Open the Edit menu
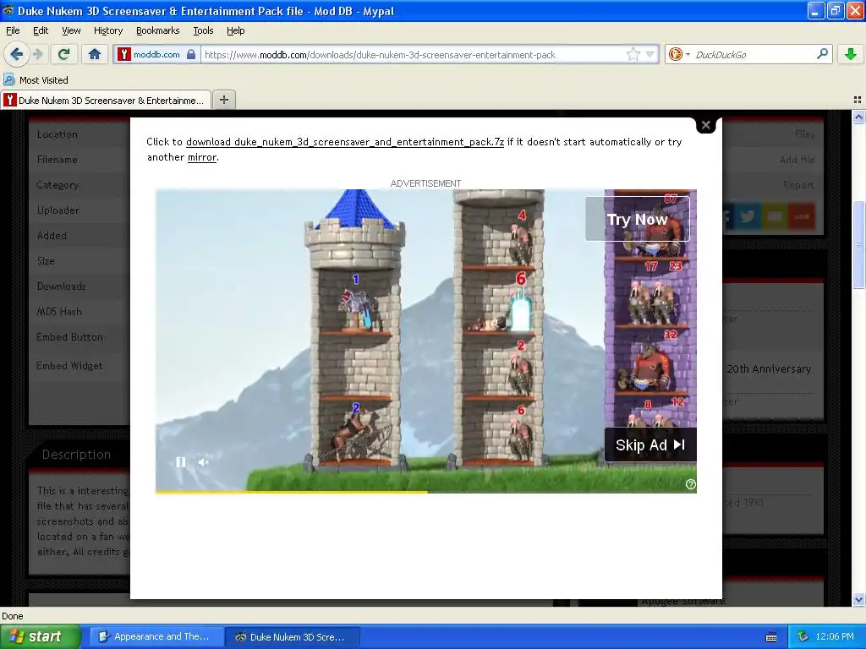This screenshot has height=649, width=866. coord(41,30)
